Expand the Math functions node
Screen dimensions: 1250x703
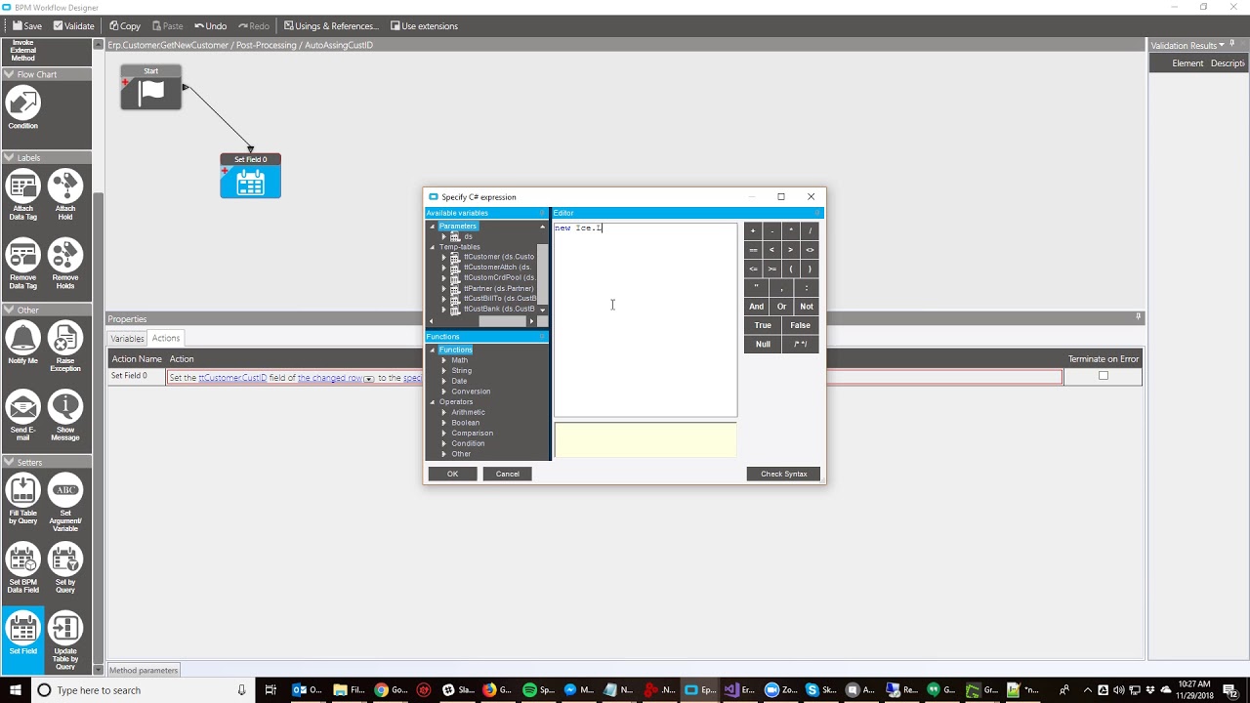click(x=444, y=360)
